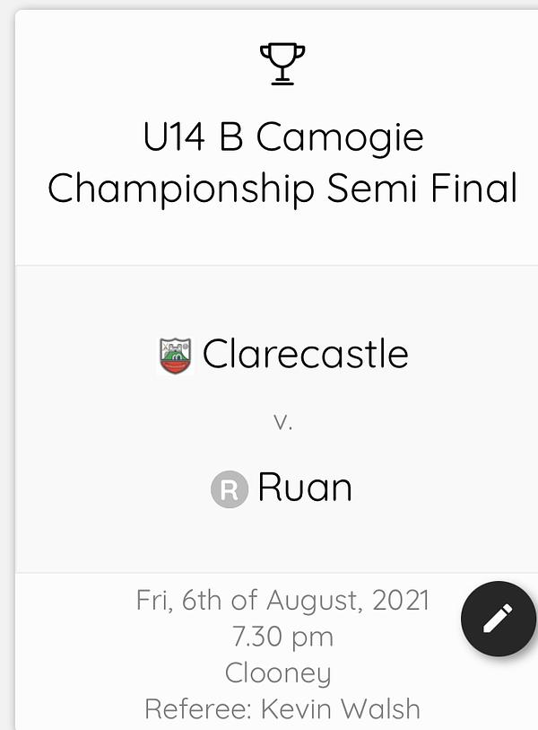Select the U14 B Camogie title line
The image size is (538, 730).
tap(283, 137)
